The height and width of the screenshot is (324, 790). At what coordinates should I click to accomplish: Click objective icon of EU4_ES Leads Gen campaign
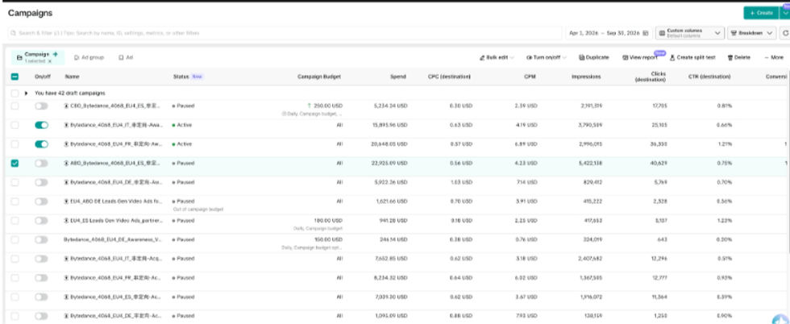tap(66, 220)
